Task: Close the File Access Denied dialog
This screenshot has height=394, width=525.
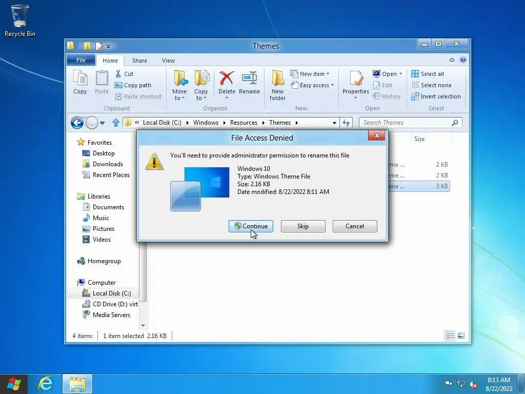Action: pos(377,135)
